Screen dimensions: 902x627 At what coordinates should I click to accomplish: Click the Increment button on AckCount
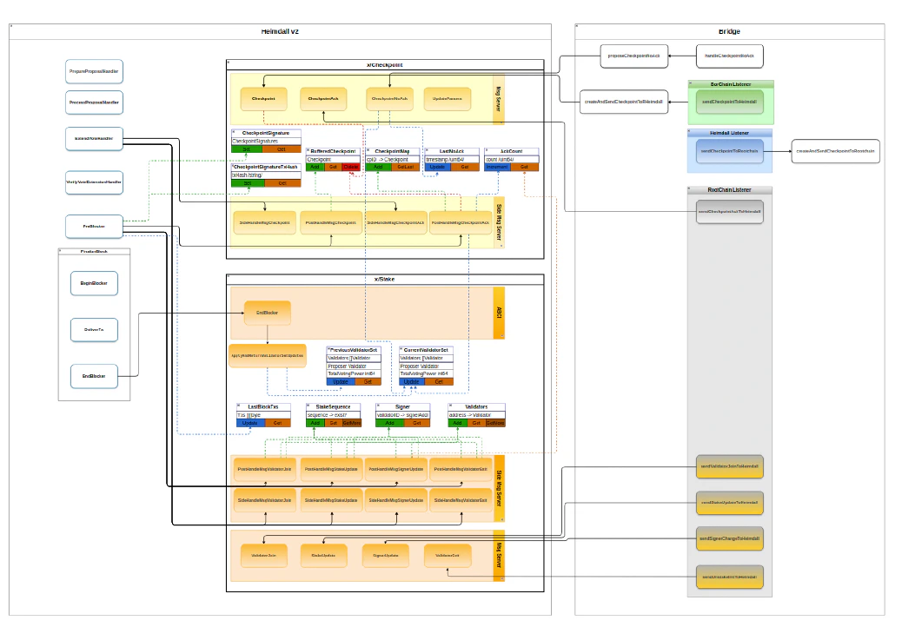(497, 167)
